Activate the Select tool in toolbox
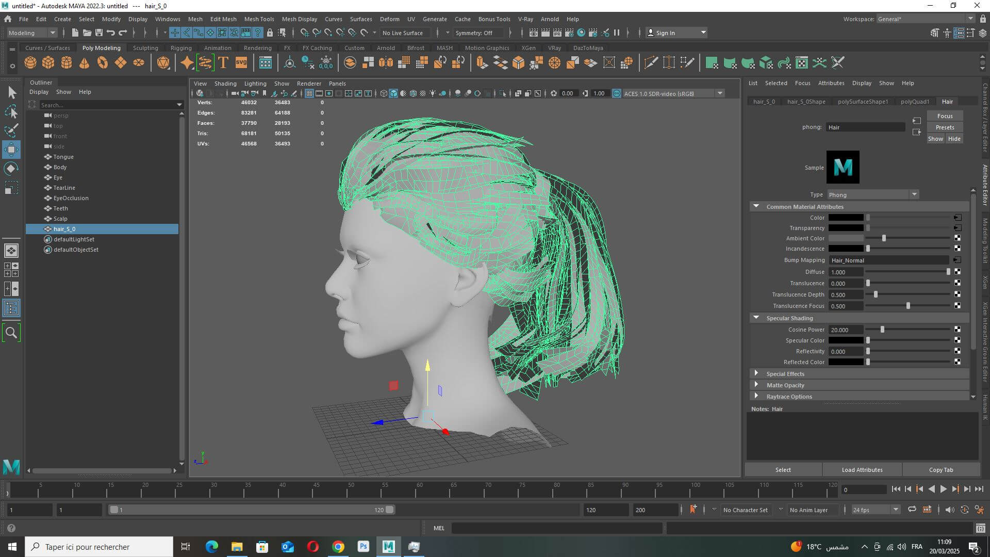 pos(11,93)
